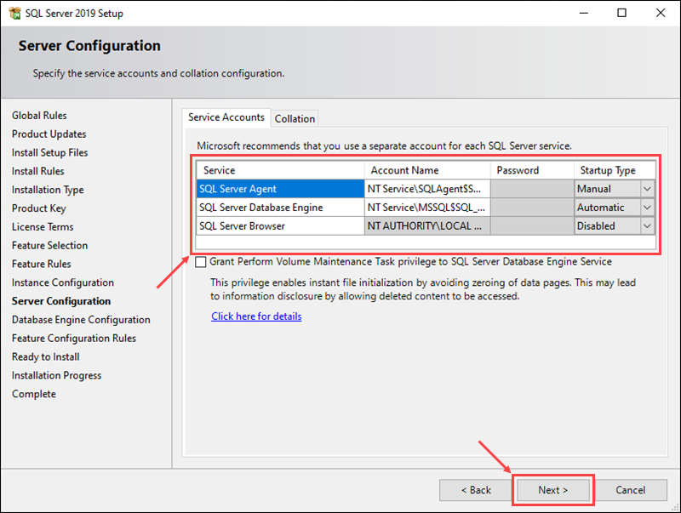
Task: Click the SQL Server Agent password field
Action: [531, 188]
